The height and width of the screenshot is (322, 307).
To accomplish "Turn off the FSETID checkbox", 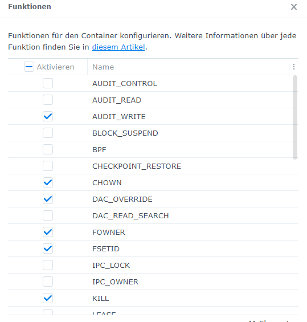I will pyautogui.click(x=48, y=248).
